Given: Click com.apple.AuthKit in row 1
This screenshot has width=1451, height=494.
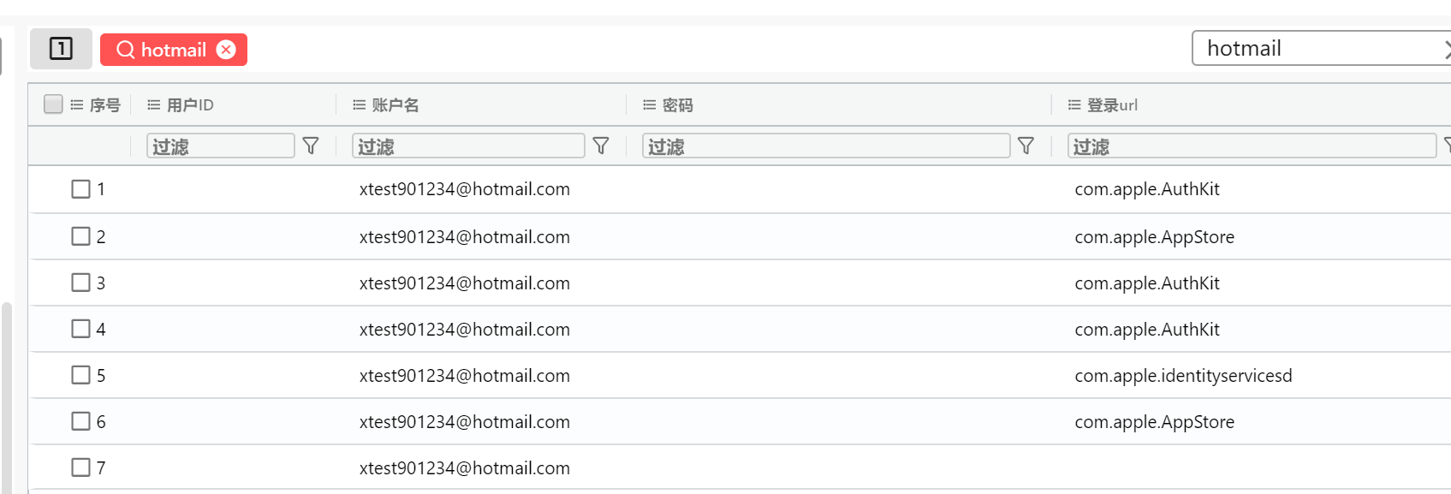Looking at the screenshot, I should 1147,189.
